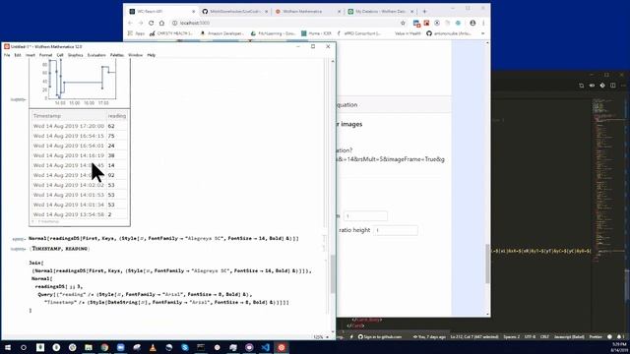
Task: Click the split editor icon in VS Code
Action: [612, 86]
